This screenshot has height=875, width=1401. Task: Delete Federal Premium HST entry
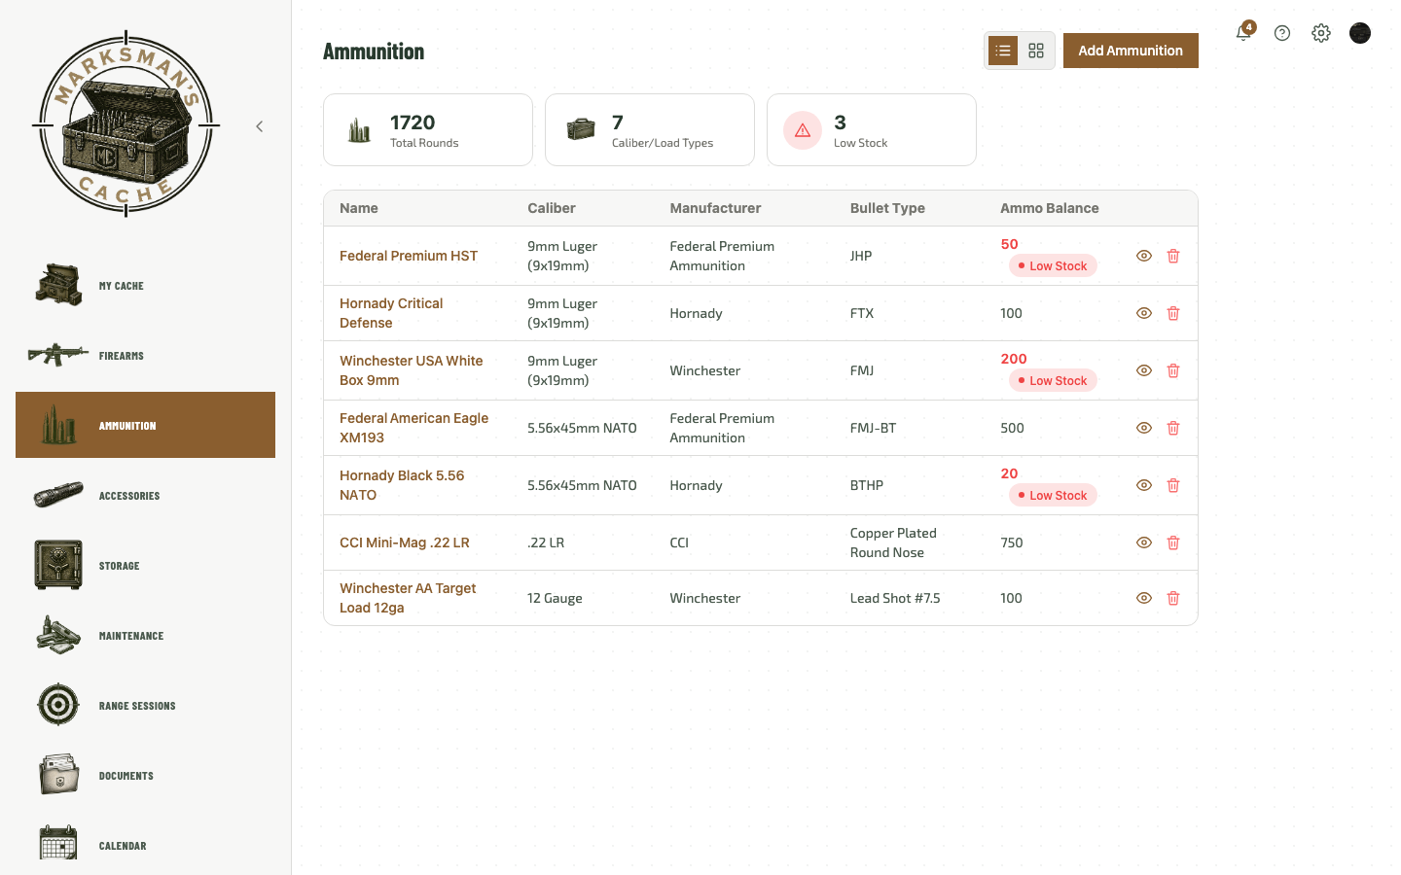coord(1173,256)
